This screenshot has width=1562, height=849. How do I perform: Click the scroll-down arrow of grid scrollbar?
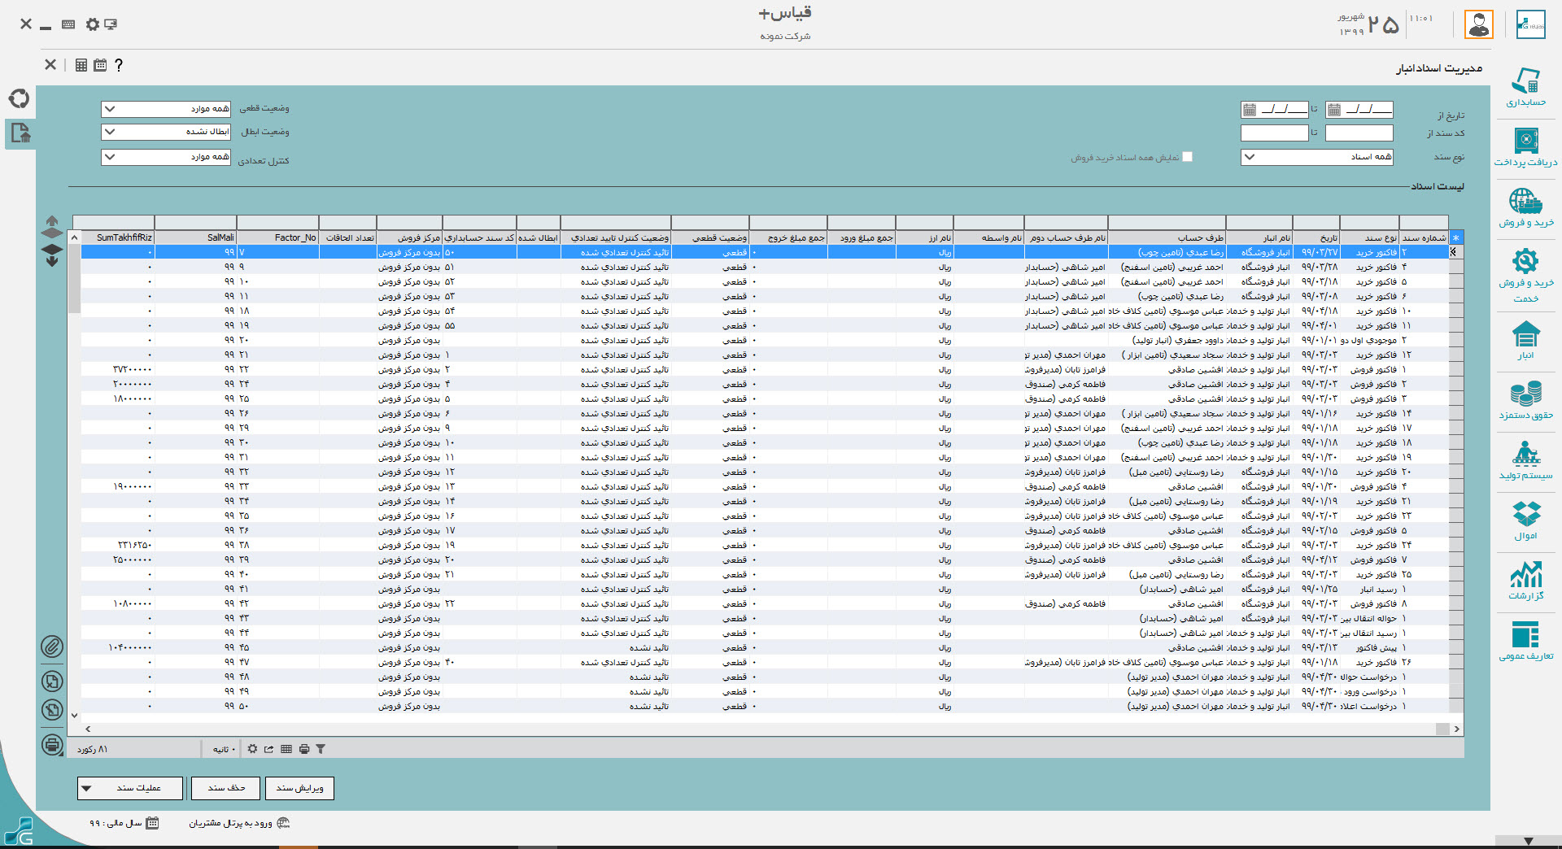74,716
